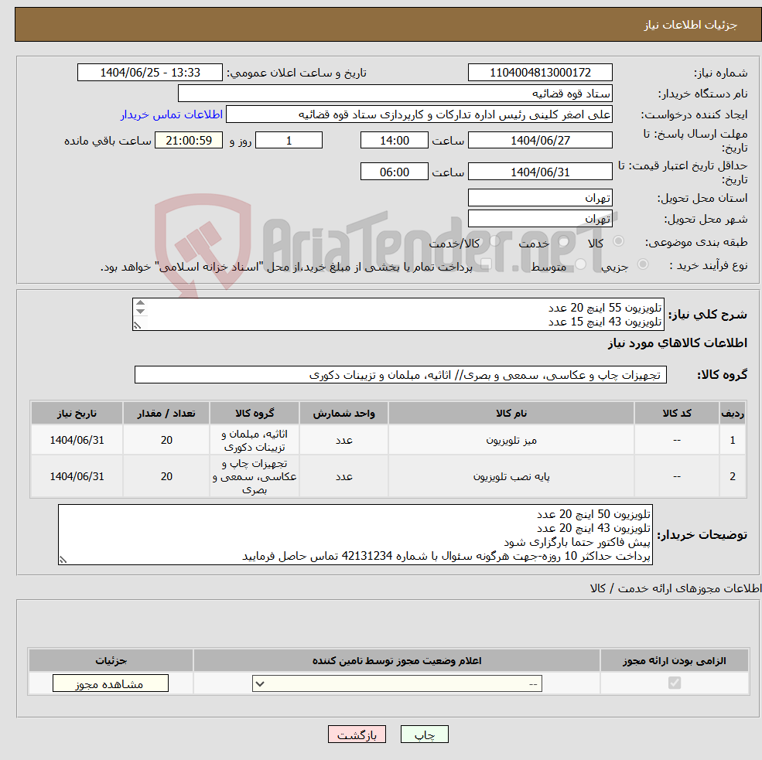
Task: Open the اعلام وضعیت مجوز dropdown
Action: tap(396, 683)
